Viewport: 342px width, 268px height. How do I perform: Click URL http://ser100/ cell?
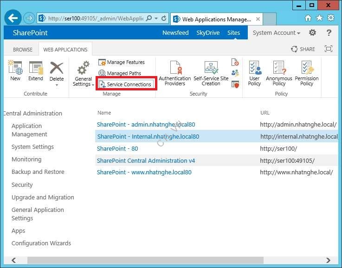pyautogui.click(x=278, y=148)
